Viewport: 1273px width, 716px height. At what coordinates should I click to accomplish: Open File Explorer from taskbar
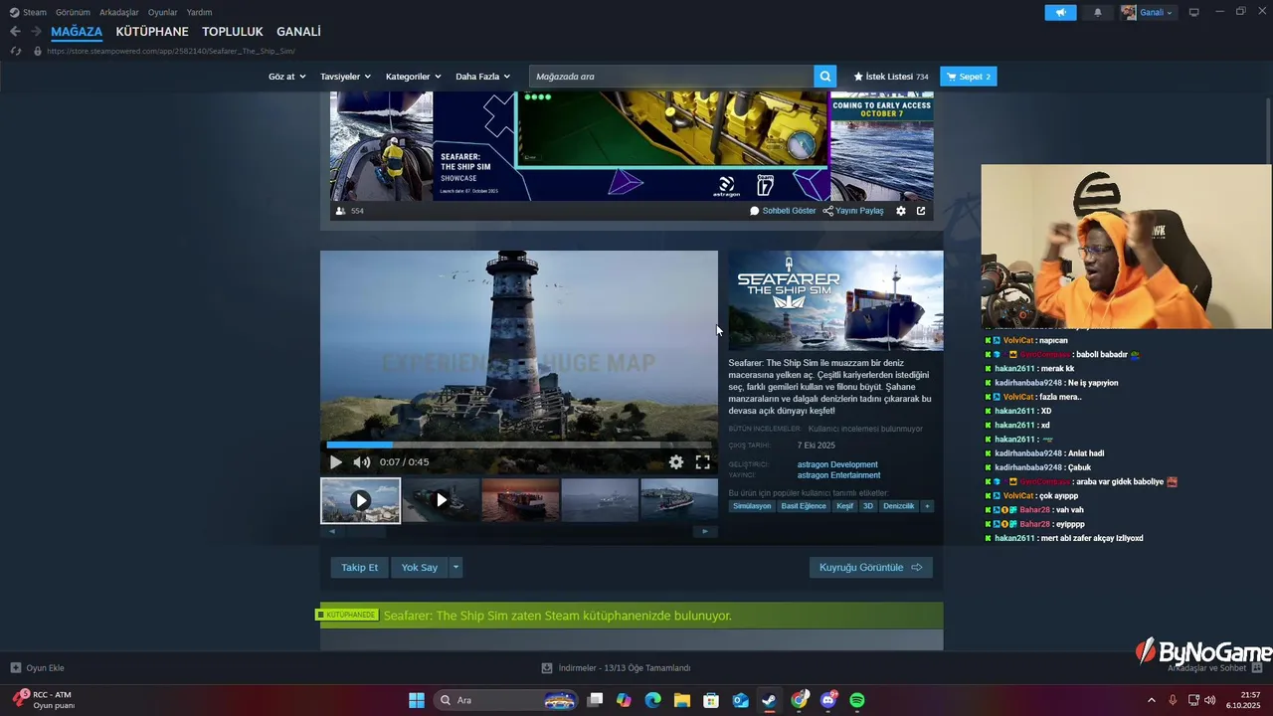[682, 700]
